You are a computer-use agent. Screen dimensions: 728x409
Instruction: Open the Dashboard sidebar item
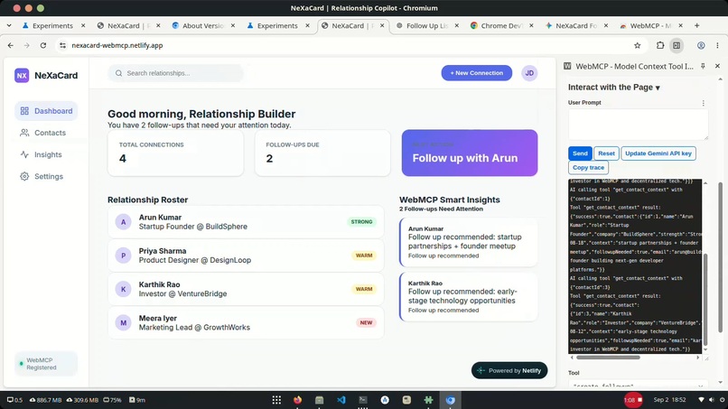(x=46, y=111)
